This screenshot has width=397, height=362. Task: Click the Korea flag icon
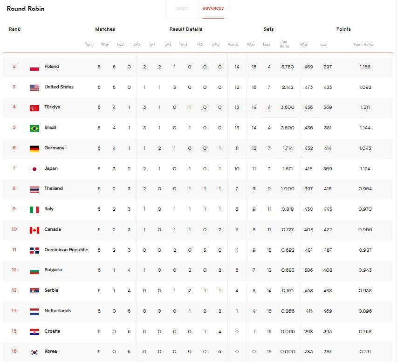point(34,351)
